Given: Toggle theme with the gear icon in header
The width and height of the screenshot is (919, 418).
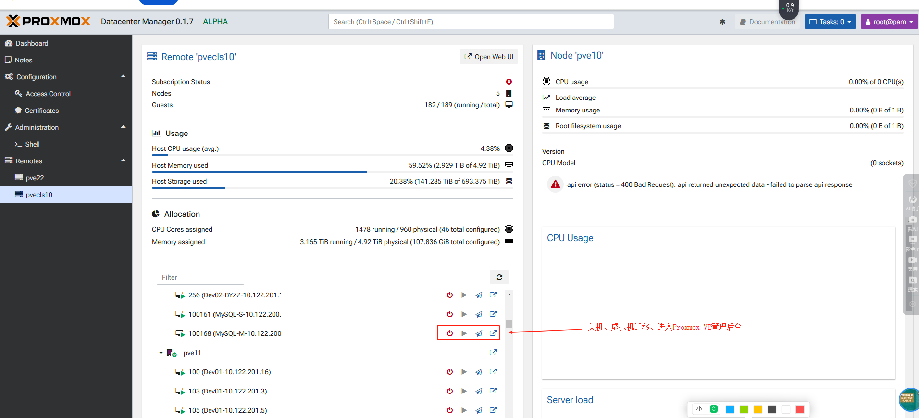Looking at the screenshot, I should point(722,22).
